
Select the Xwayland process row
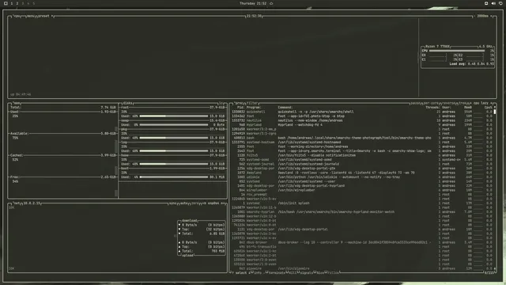[x=361, y=173]
